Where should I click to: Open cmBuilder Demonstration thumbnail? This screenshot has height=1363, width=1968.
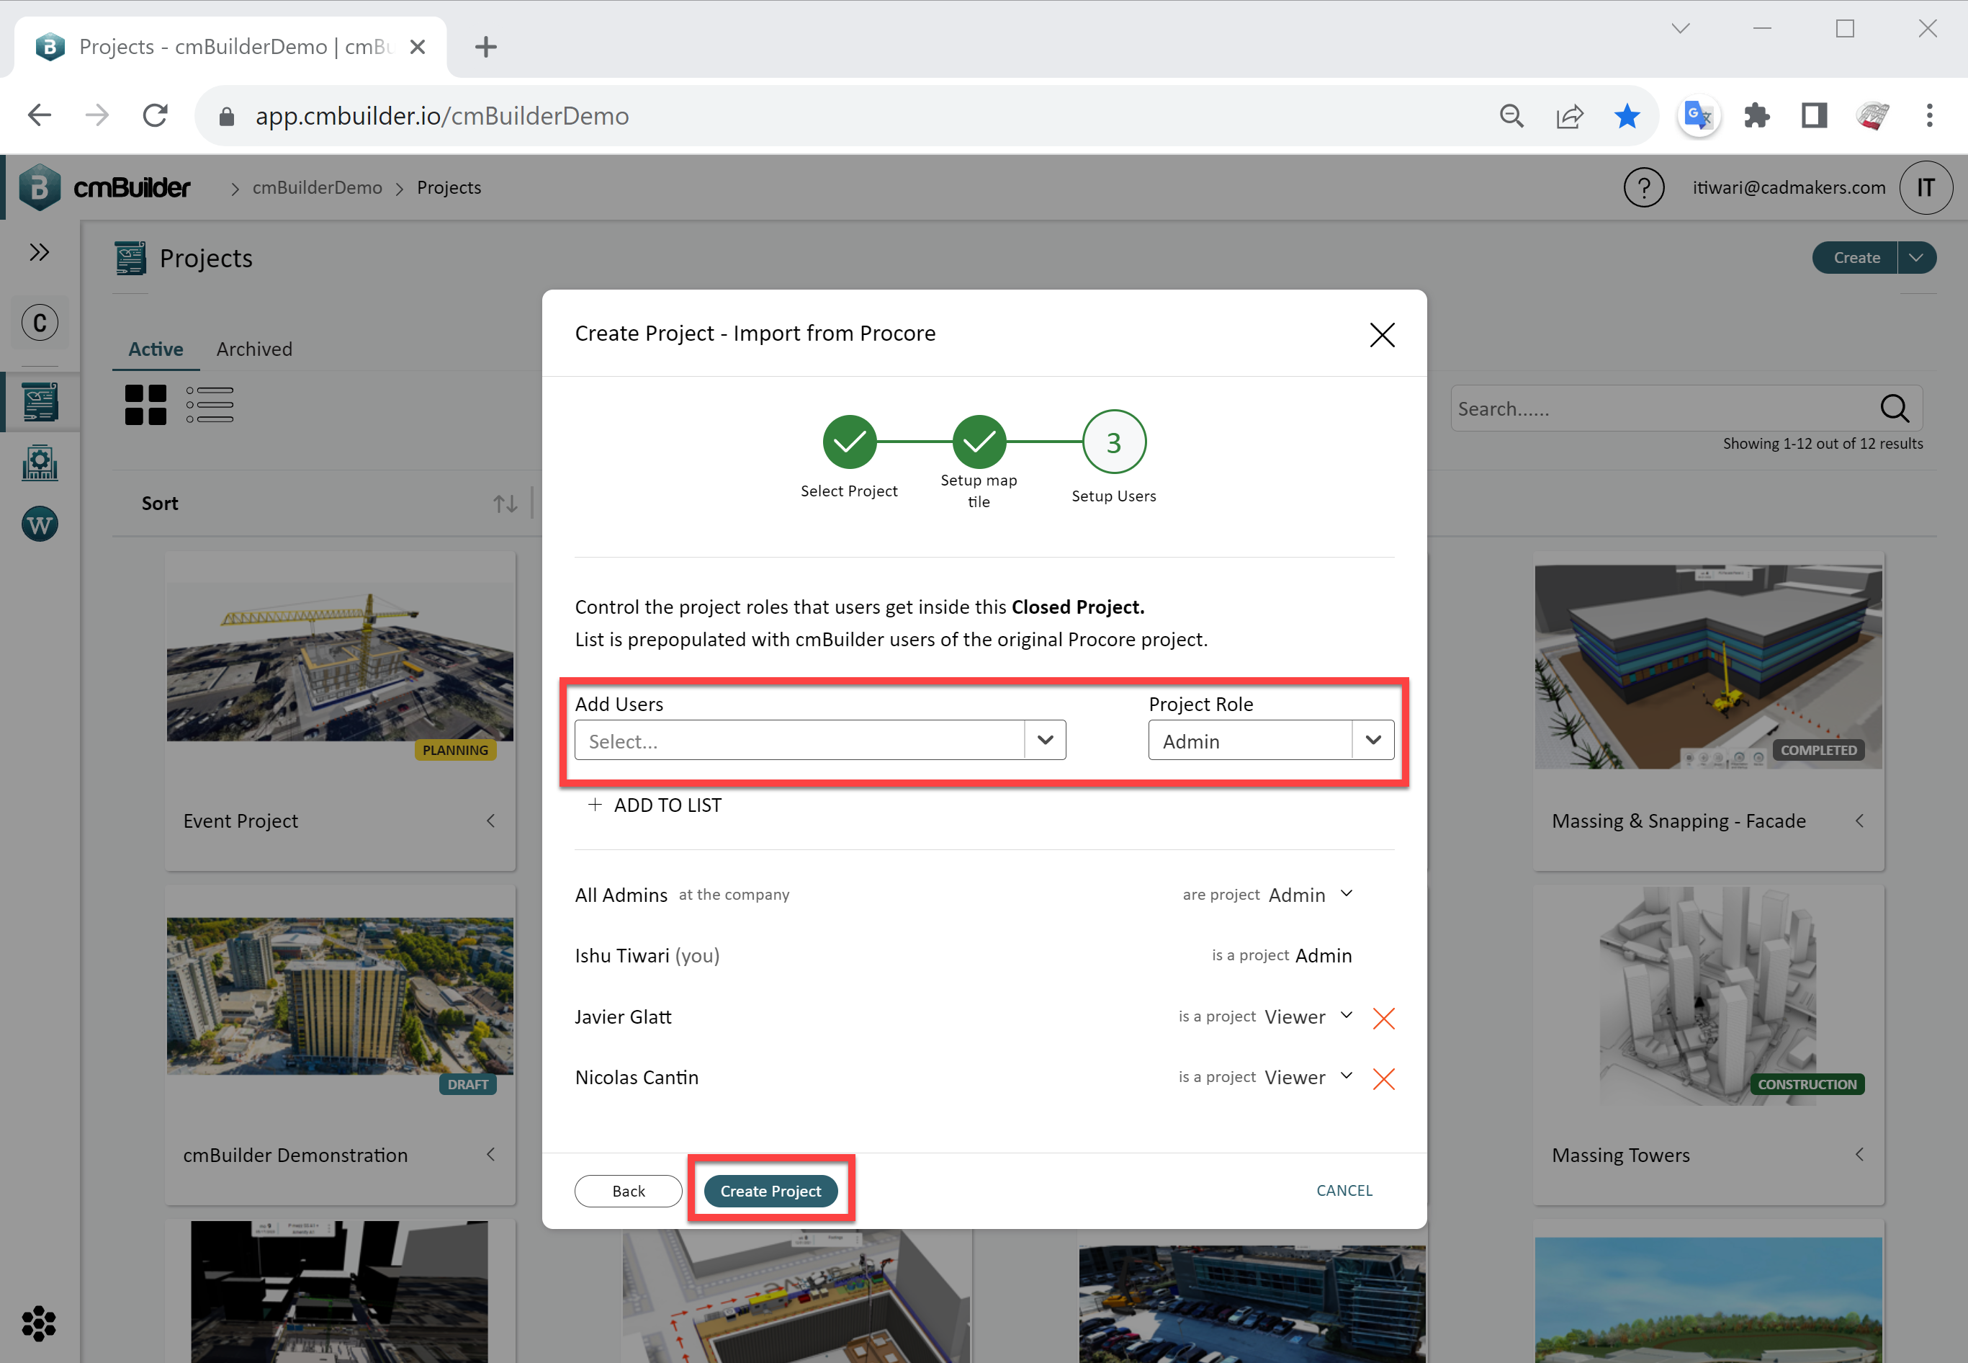pyautogui.click(x=341, y=996)
